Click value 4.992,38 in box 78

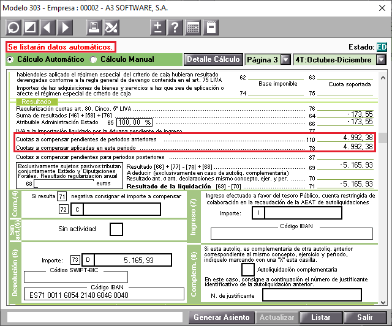pyautogui.click(x=358, y=147)
